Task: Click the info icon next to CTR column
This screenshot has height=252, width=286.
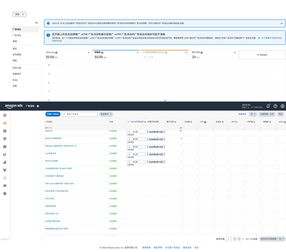Action: (205, 122)
